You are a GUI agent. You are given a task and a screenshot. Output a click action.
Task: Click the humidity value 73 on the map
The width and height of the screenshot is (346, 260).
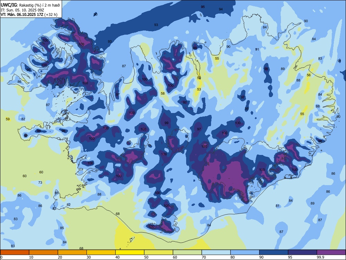pos(40,183)
